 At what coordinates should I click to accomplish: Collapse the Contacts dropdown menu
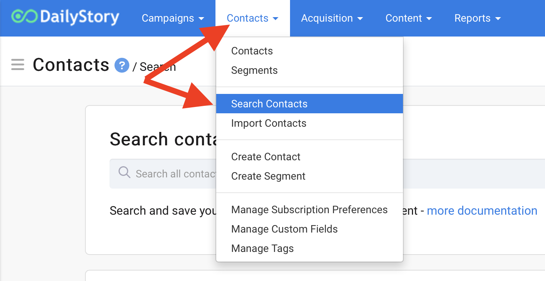253,18
